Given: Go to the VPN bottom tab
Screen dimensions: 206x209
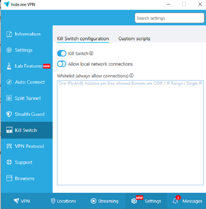Looking at the screenshot, I should click(22, 201).
